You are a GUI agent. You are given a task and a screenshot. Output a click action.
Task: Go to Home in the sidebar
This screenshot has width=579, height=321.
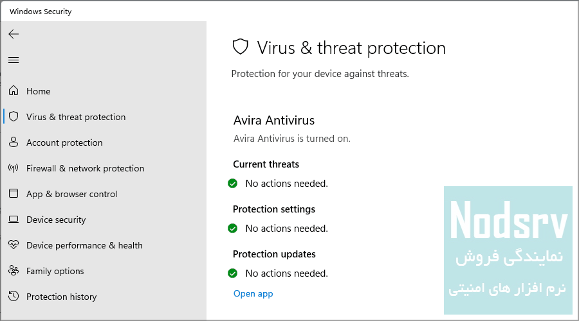[39, 91]
